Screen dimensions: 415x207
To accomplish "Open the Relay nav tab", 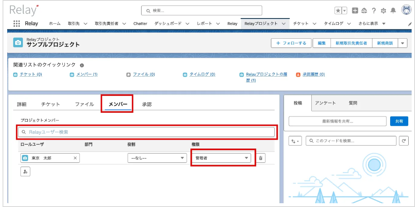I will pos(233,24).
